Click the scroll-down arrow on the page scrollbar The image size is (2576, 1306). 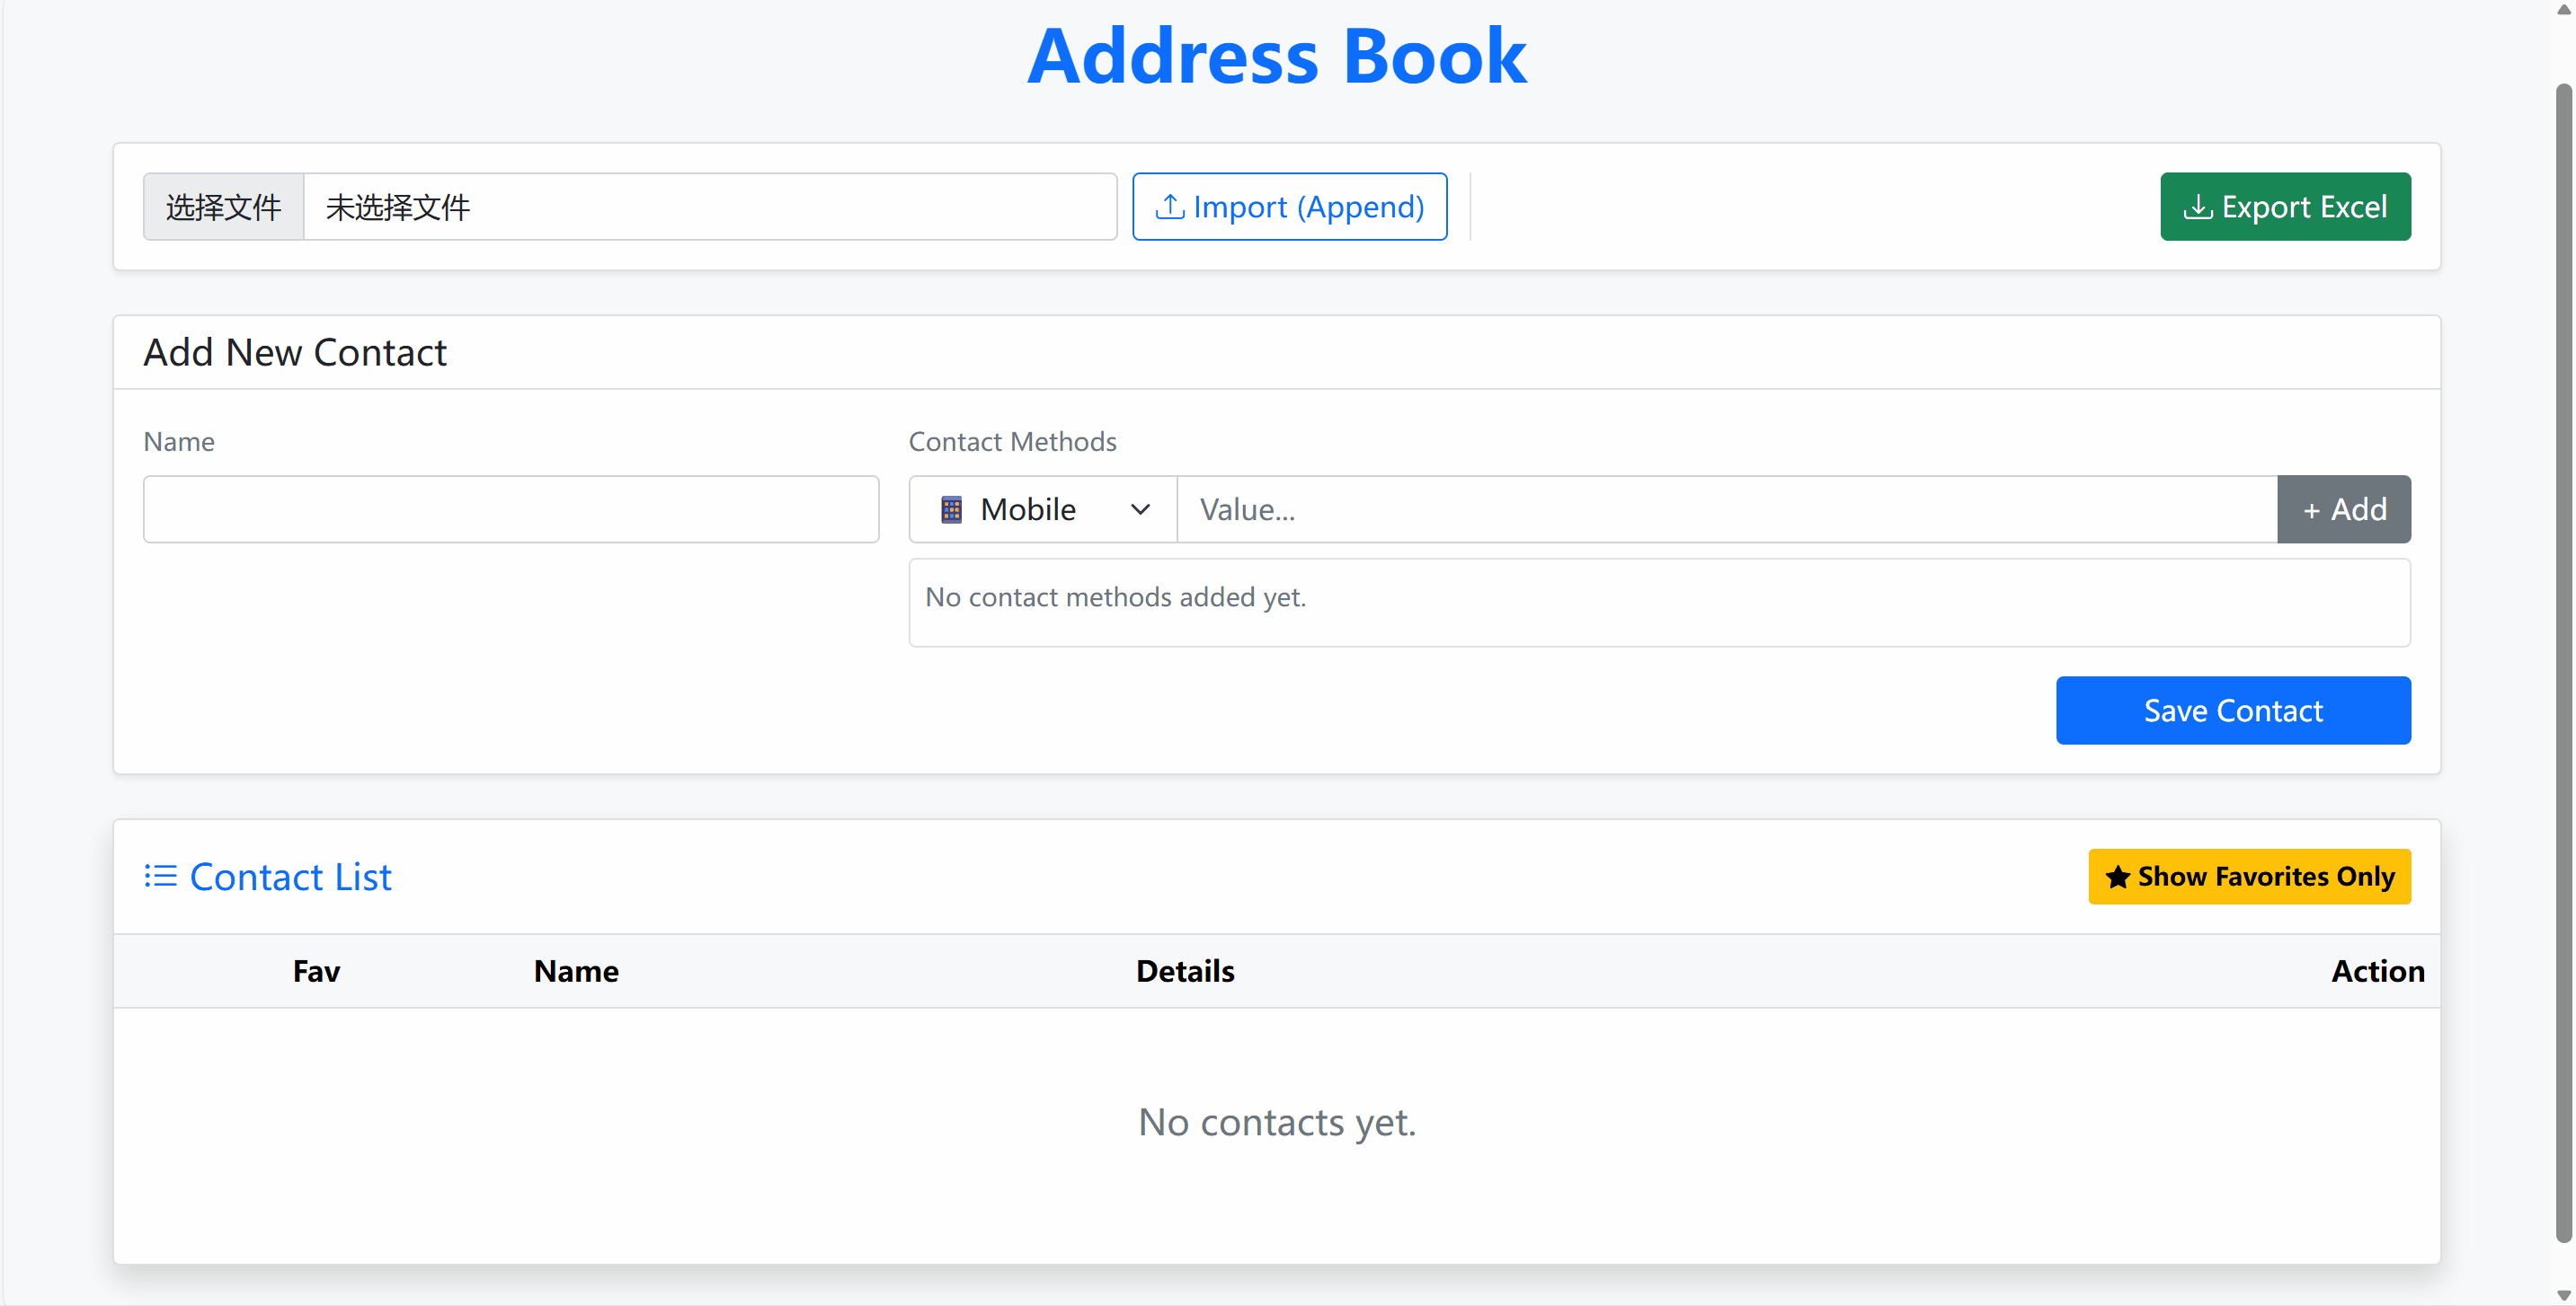(x=2564, y=1295)
